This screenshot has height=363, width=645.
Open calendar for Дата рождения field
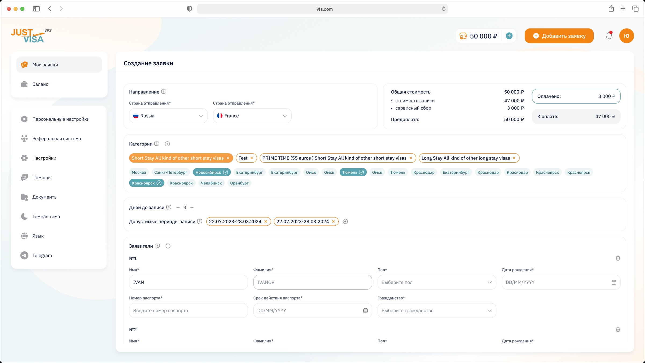[614, 282]
